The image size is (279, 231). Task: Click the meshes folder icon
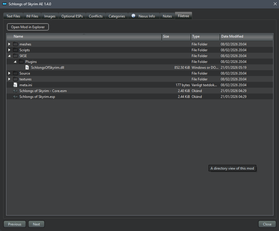[15, 44]
